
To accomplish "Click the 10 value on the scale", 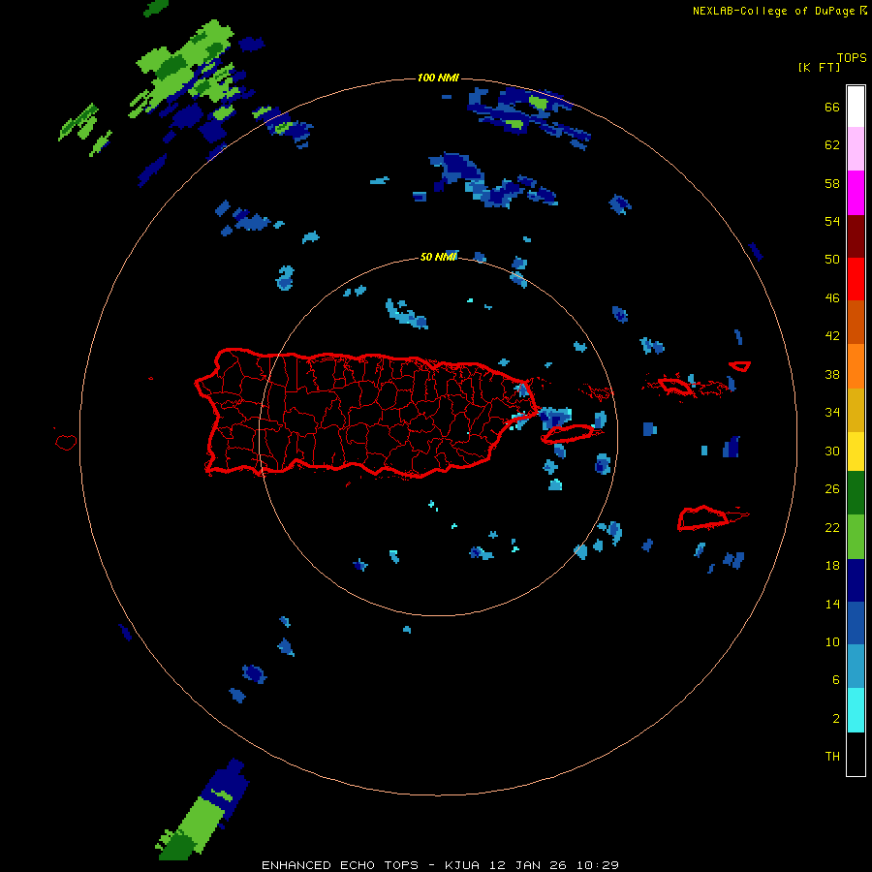I will point(832,641).
